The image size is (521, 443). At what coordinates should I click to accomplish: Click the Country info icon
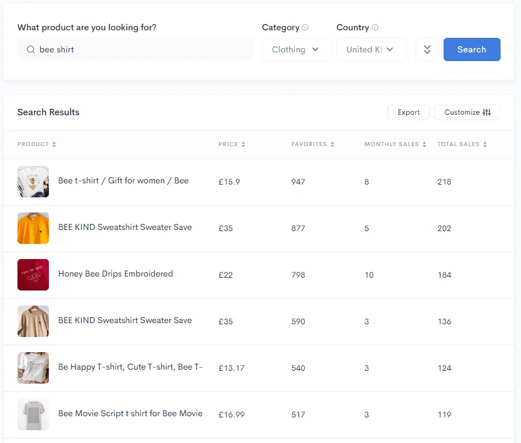point(376,27)
